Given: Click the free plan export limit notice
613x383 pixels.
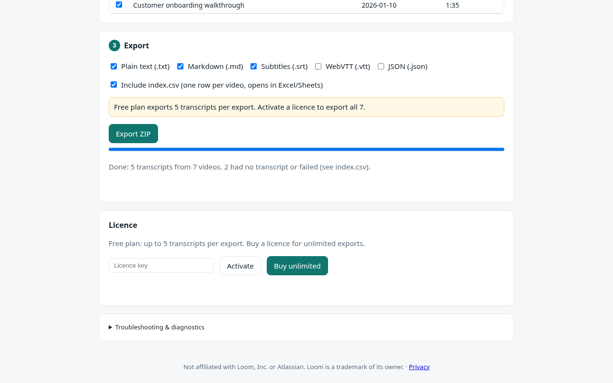Looking at the screenshot, I should 306,107.
